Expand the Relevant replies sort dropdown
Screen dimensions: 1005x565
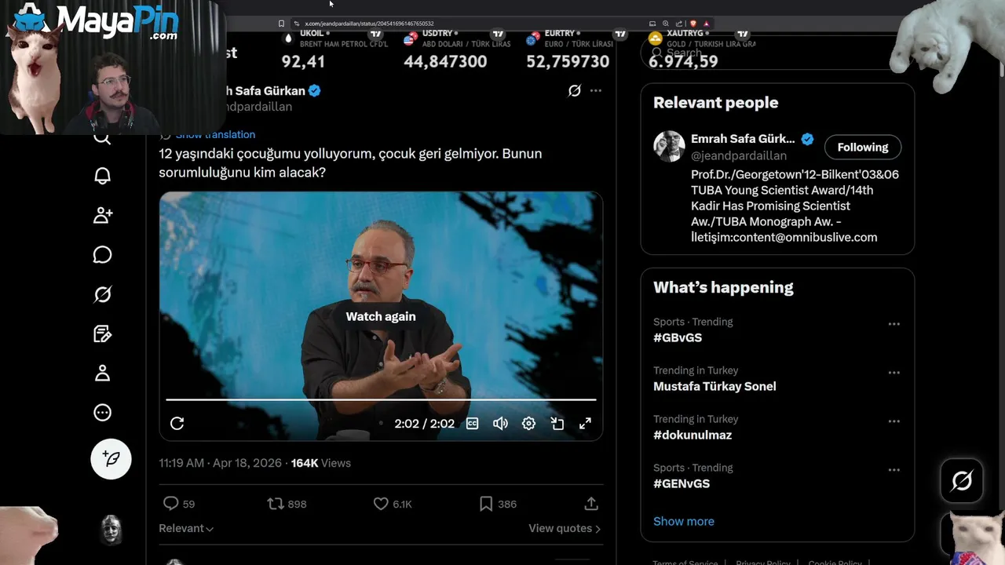tap(186, 528)
